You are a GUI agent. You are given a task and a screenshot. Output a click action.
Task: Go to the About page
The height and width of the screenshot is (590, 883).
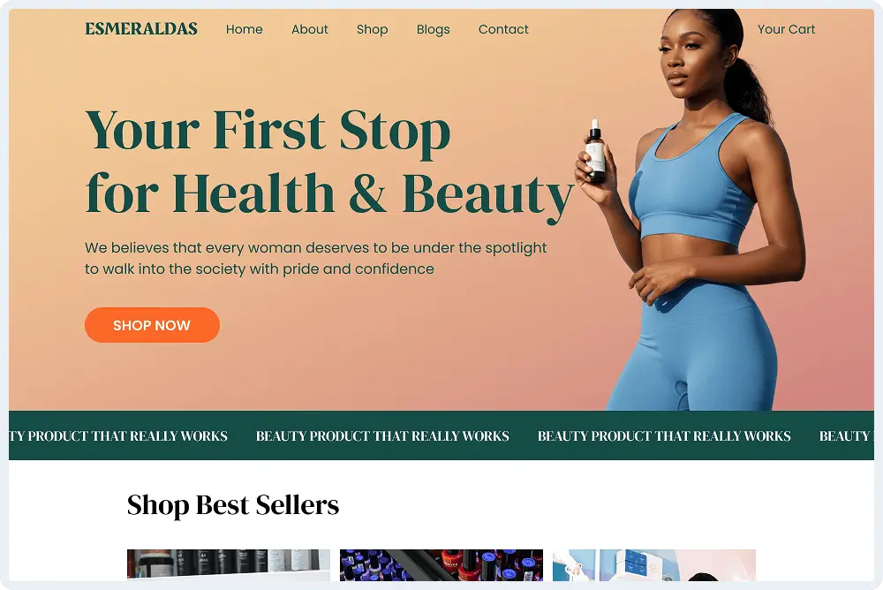[x=309, y=29]
